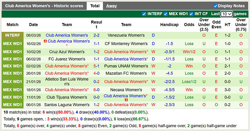Image resolution: width=250 pixels, height=131 pixels.
Task: Click CF Monterrey Women's team name
Action: pyautogui.click(x=126, y=44)
